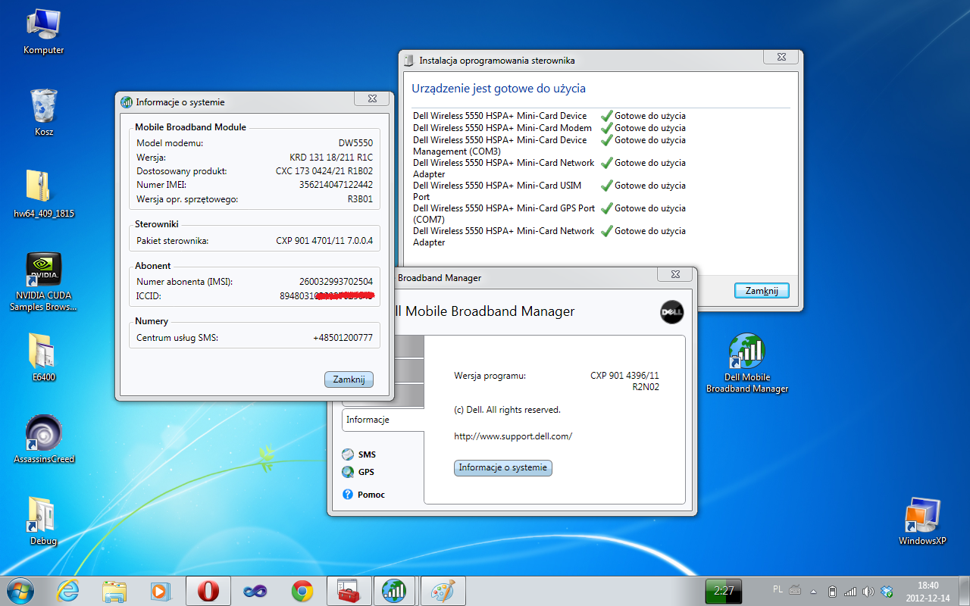Switch to Dell Broadband Manager taskbar button
This screenshot has height=606, width=970.
395,591
